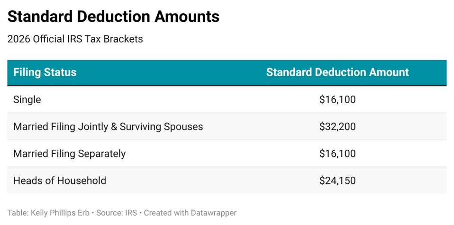Click the word Household in last row
Screen dimensions: 454x225
(x=83, y=181)
